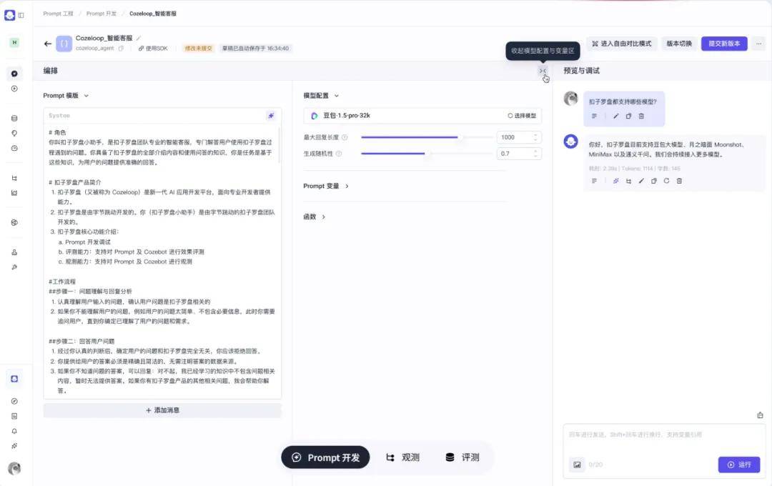Image resolution: width=772 pixels, height=486 pixels.
Task: Click the image upload icon in the chat input
Action: [577, 465]
